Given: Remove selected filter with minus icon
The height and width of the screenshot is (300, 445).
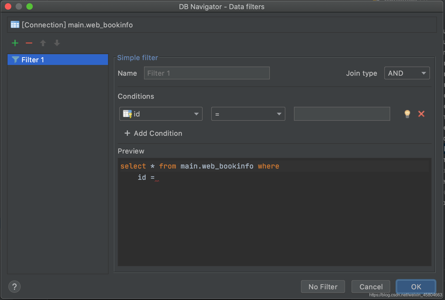Looking at the screenshot, I should (x=29, y=43).
